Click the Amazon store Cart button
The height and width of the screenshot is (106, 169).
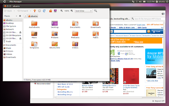point(157,31)
